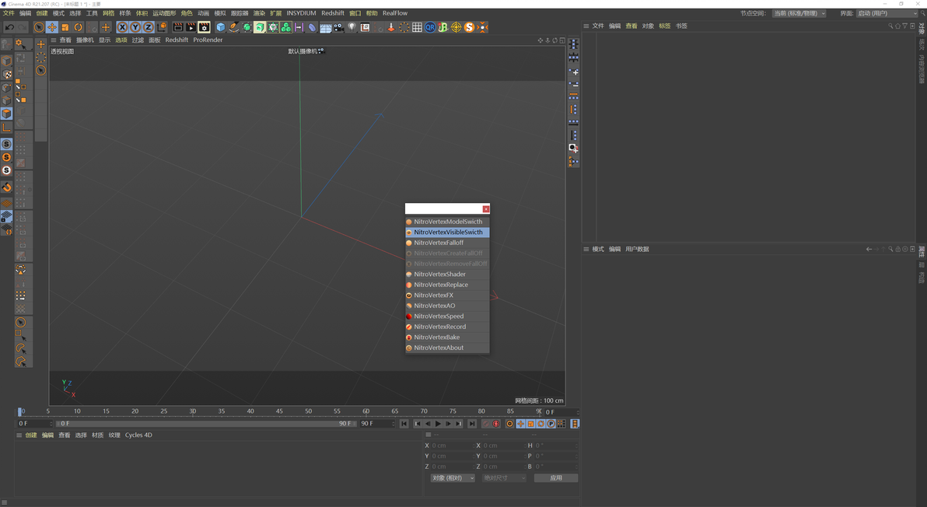
Task: Click the camera object icon
Action: (x=338, y=27)
